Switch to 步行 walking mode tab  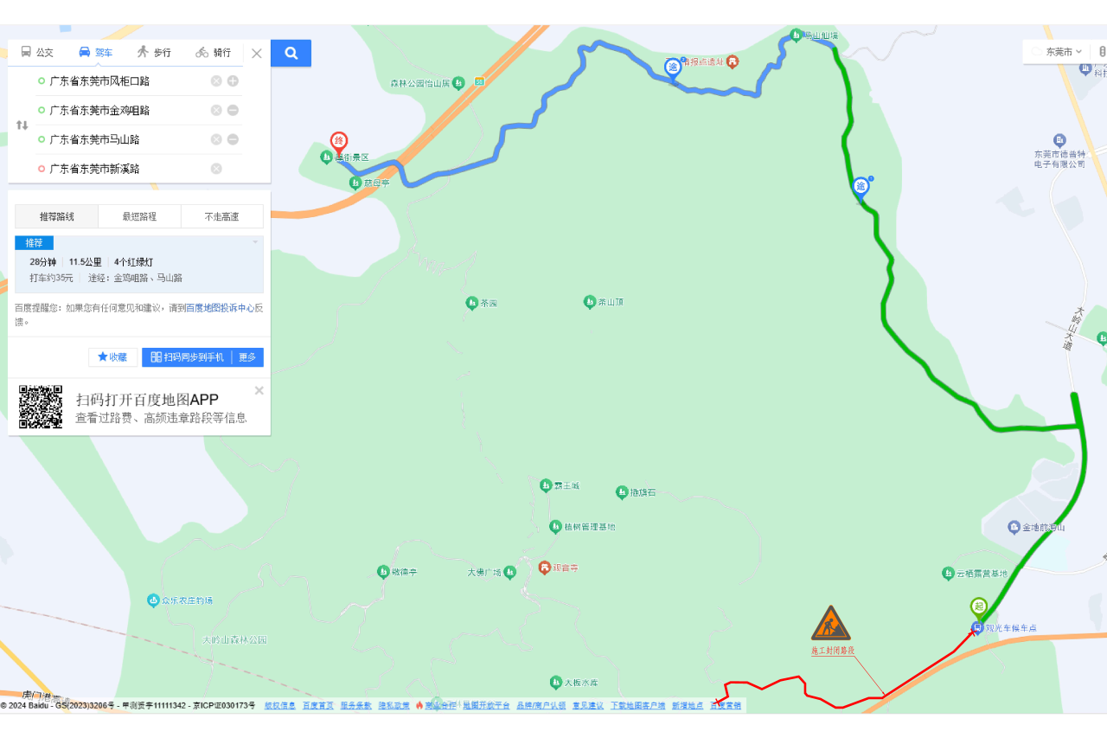coord(154,53)
